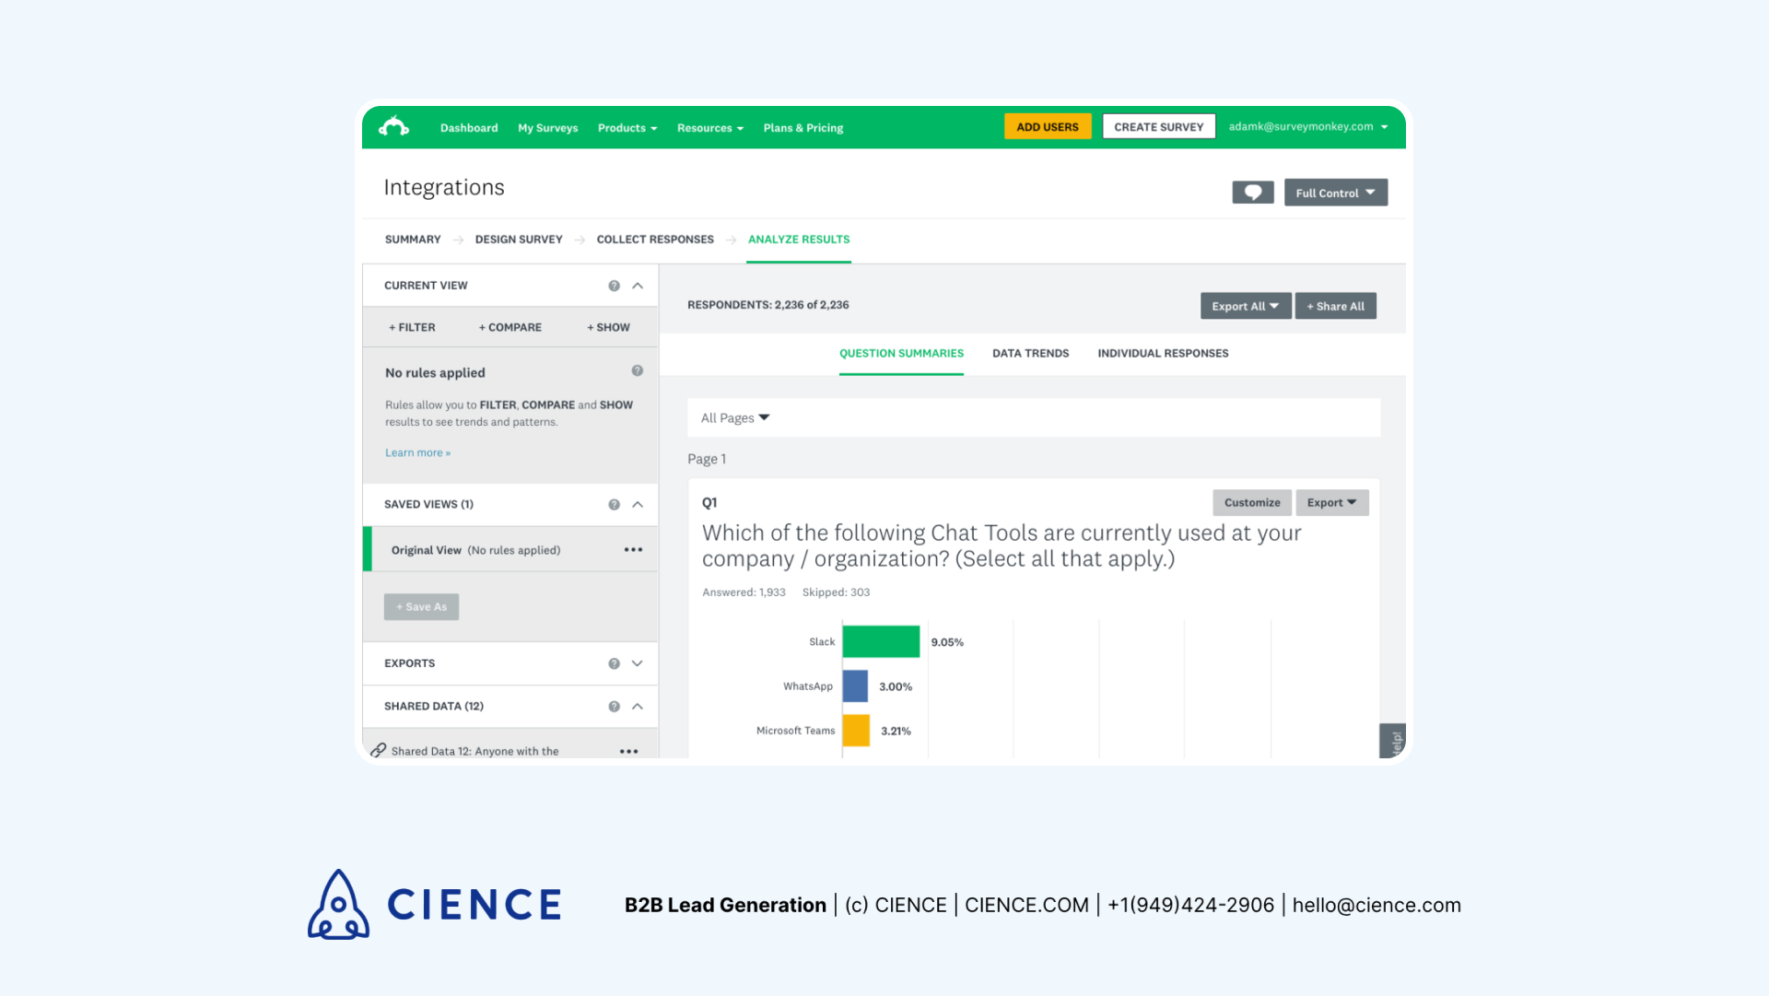
Task: Click the Learn more link
Action: (416, 451)
